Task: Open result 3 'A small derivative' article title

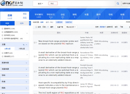Action: tap(58, 71)
